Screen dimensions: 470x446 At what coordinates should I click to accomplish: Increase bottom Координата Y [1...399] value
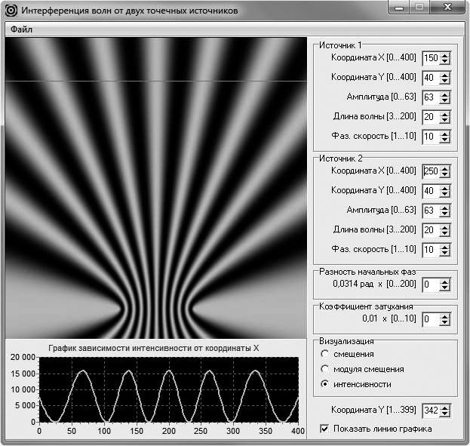click(445, 408)
